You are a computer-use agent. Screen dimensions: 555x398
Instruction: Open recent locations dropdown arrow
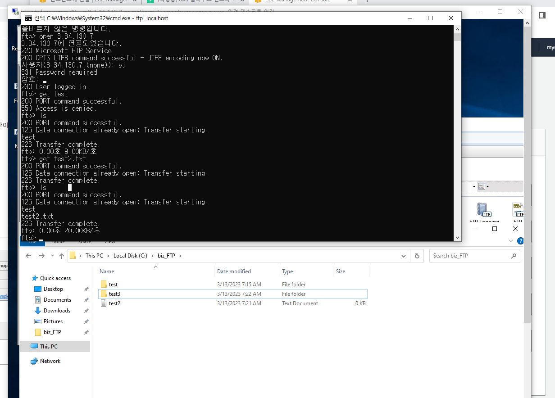coord(52,256)
